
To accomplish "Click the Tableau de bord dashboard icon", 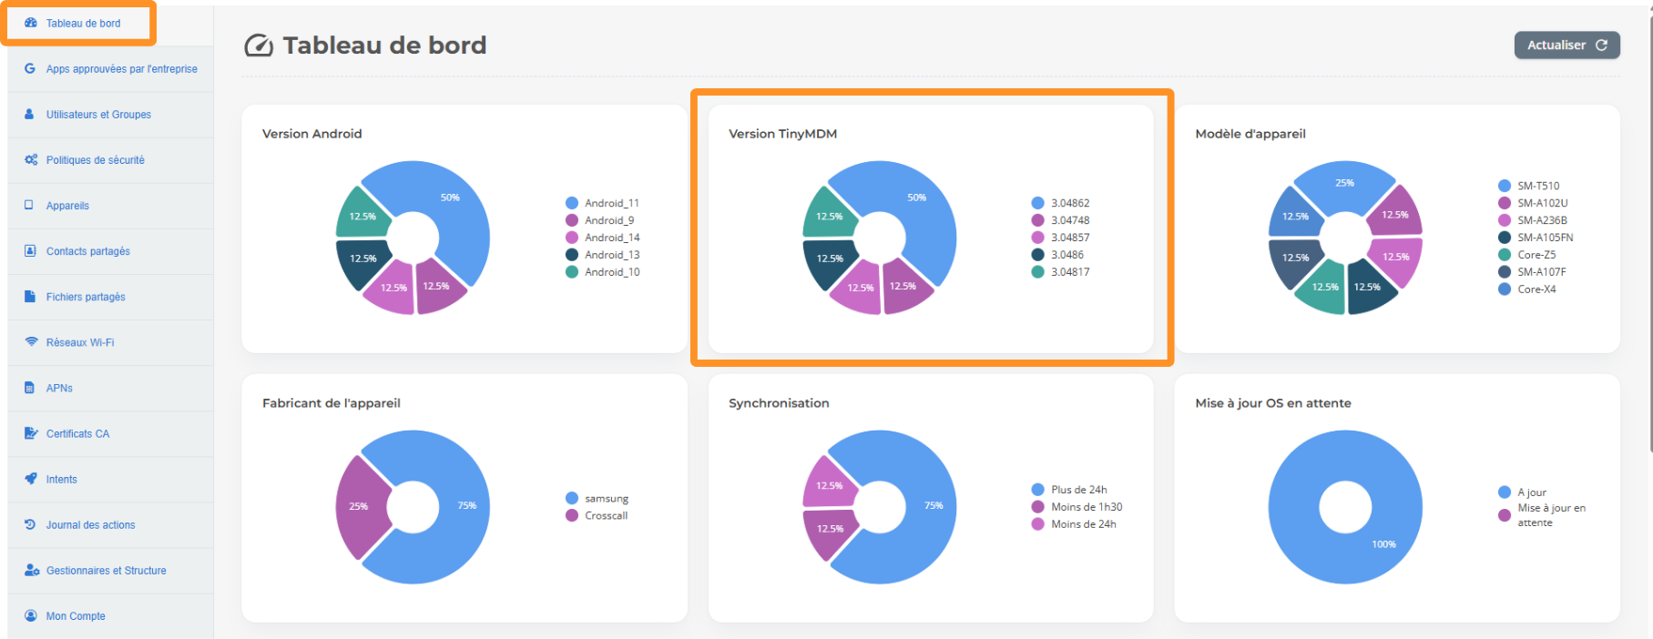I will pos(31,23).
